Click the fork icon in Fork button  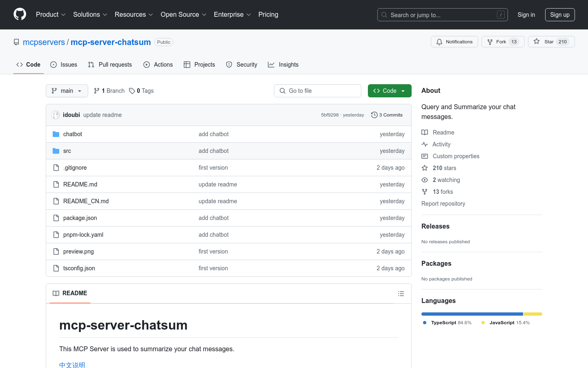(490, 42)
